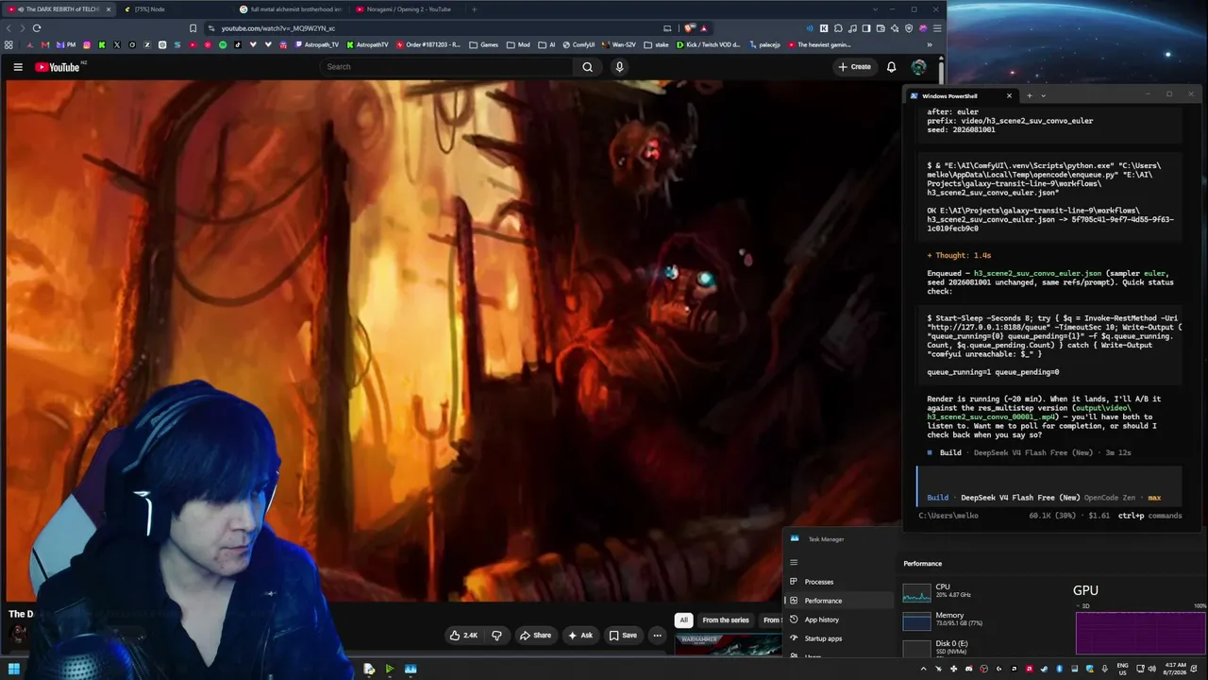Viewport: 1208px width, 680px height.
Task: Open the Create dropdown on YouTube
Action: [x=854, y=67]
